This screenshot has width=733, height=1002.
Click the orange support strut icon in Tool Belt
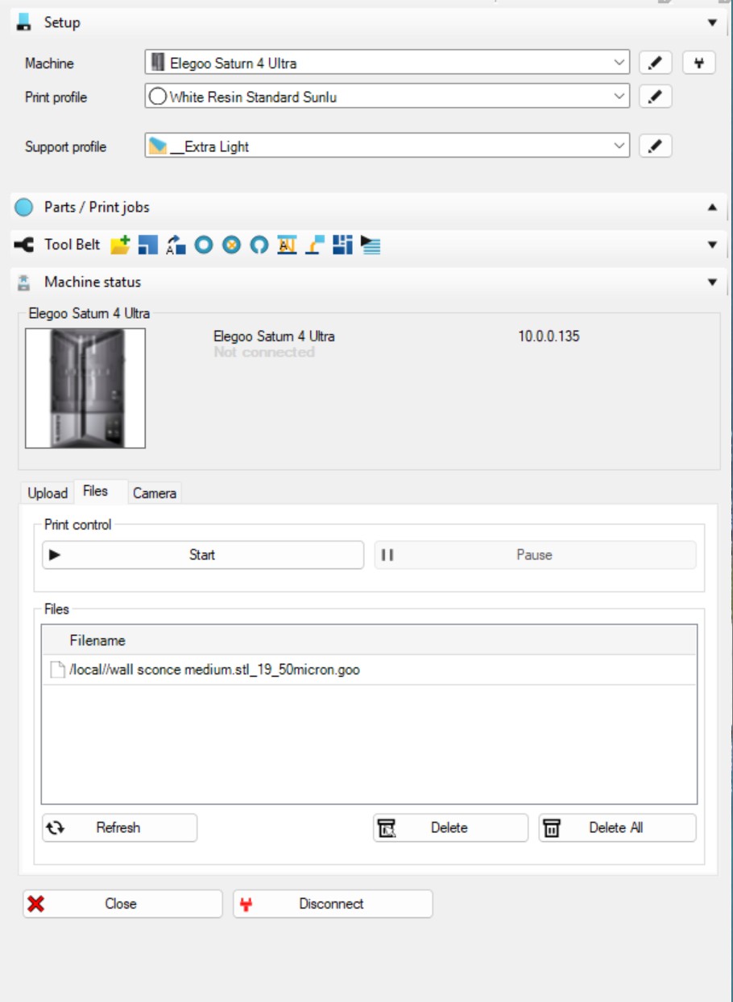click(315, 245)
